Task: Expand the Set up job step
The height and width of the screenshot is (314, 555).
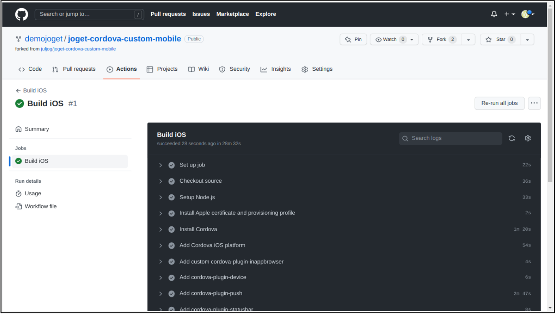Action: (x=161, y=165)
